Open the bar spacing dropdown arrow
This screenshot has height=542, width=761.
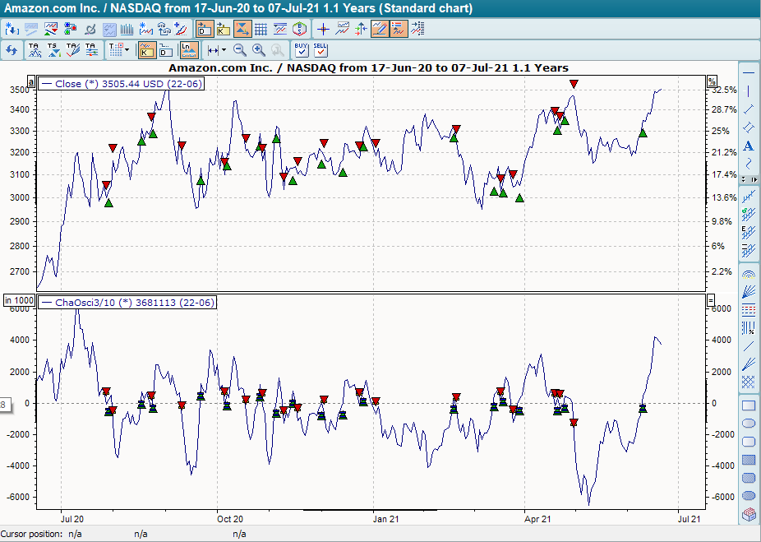tap(224, 49)
